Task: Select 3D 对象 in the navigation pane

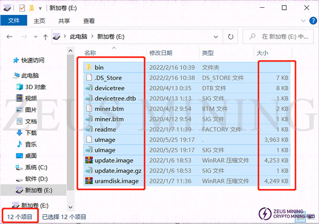Action: click(31, 87)
